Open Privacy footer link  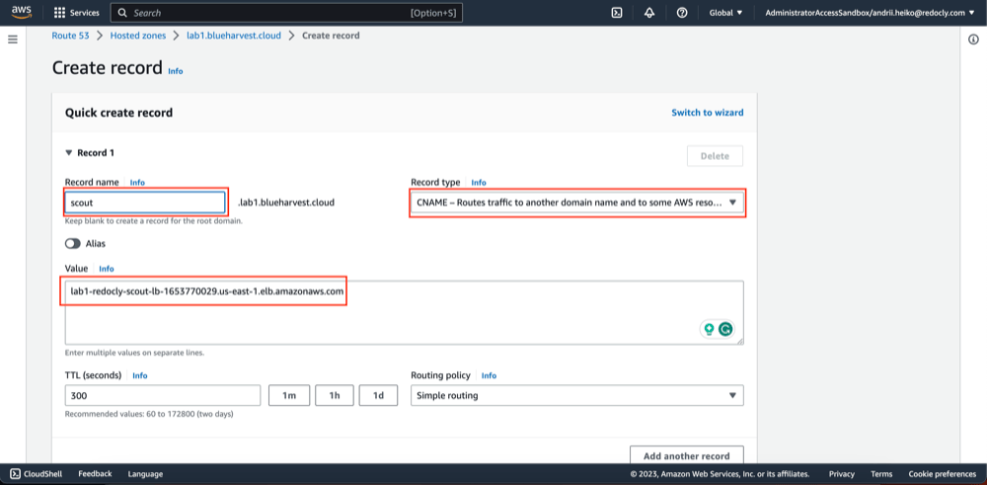tap(842, 474)
